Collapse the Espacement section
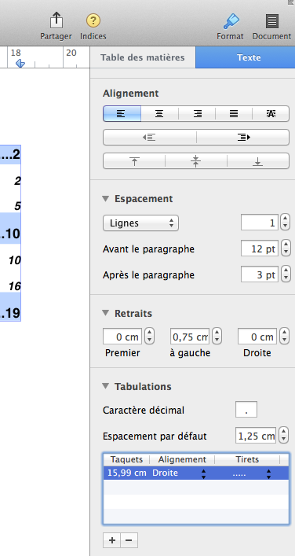Viewport: 295px width, 556px height. tap(105, 198)
